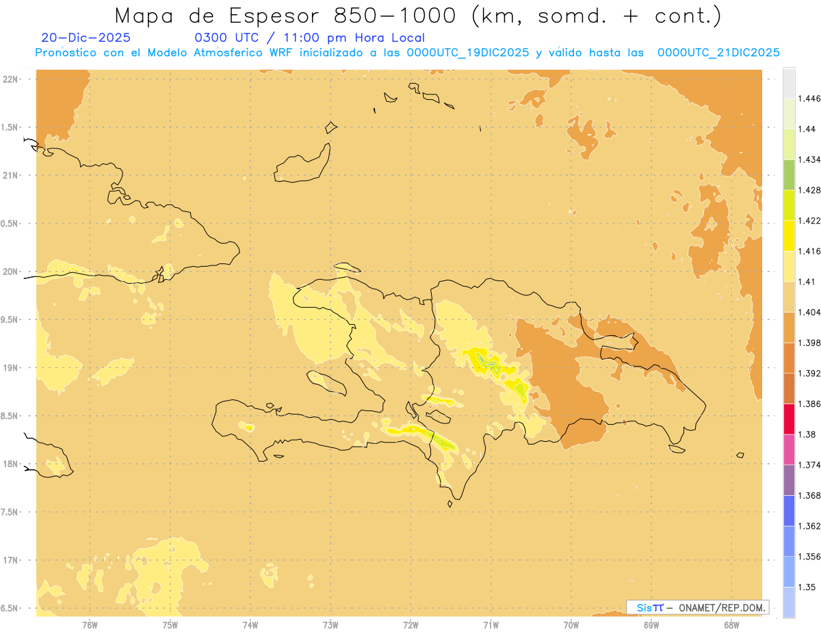Viewport: 821px width, 634px height.
Task: Choose the purple swatch between 1.368 and 1.374
Action: [x=789, y=479]
